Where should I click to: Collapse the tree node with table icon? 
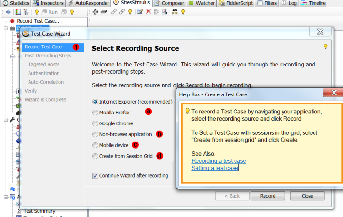click(6, 197)
